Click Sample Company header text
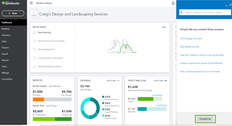This screenshot has width=232, height=126. pos(44,3)
